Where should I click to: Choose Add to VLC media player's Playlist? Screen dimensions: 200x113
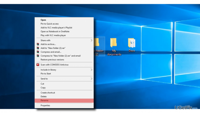click(64, 28)
